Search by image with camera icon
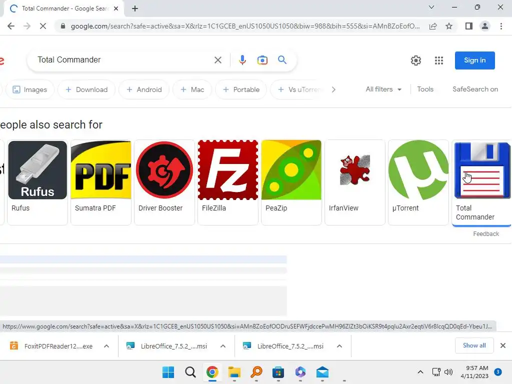Screen dimensions: 512x384 click(262, 60)
